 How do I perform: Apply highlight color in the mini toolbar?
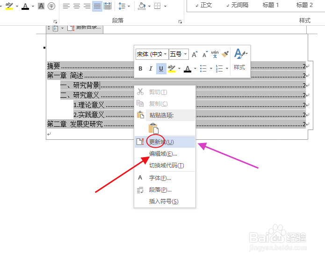172,69
